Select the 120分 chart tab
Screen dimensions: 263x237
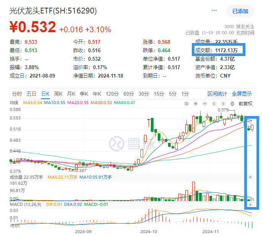click(112, 94)
